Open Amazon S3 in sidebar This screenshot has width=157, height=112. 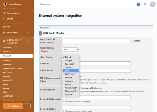coord(8,80)
